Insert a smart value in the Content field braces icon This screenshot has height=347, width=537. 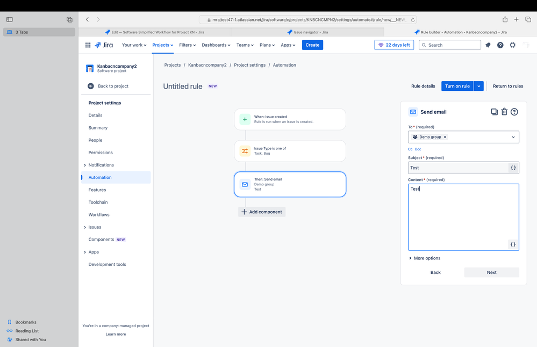coord(513,244)
